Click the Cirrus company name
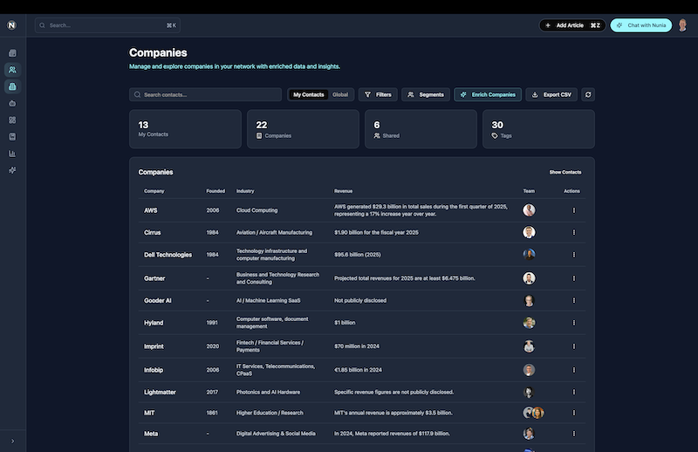This screenshot has width=698, height=452. 152,232
